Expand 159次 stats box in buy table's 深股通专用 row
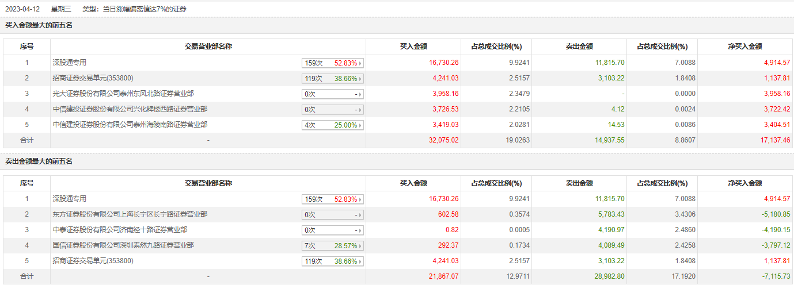 (x=333, y=63)
